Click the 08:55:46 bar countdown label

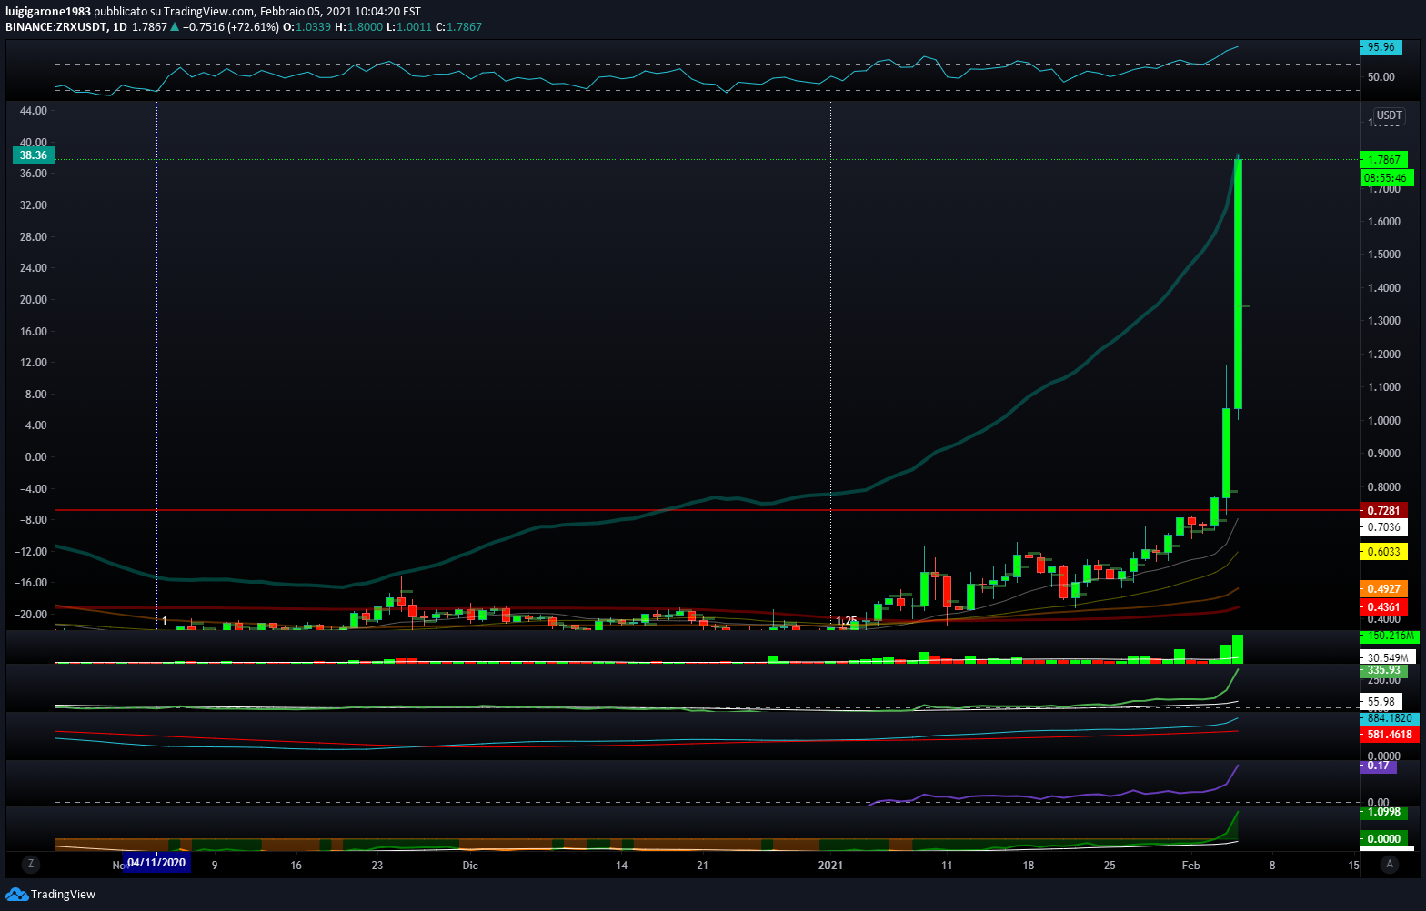1386,178
